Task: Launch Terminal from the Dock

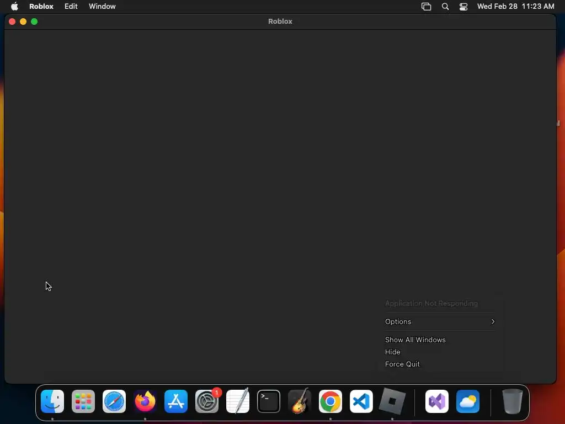Action: pos(269,401)
